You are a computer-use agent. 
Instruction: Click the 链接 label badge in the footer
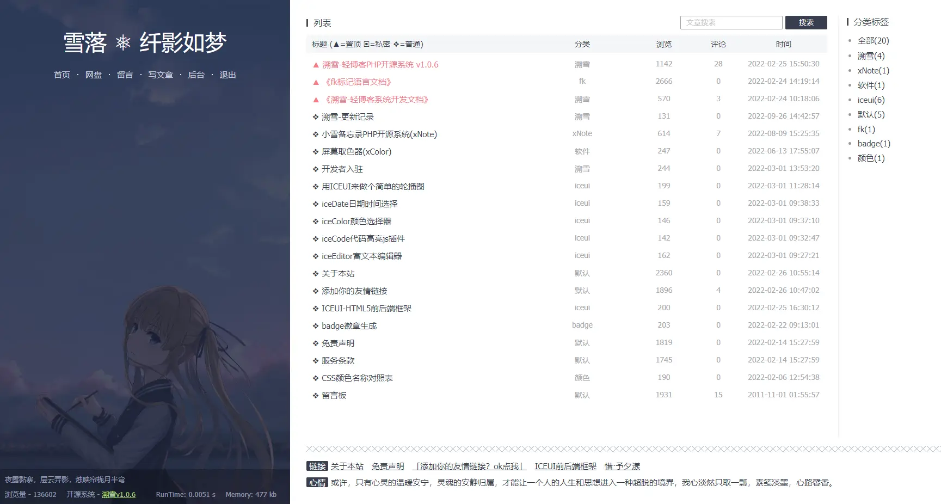tap(317, 466)
